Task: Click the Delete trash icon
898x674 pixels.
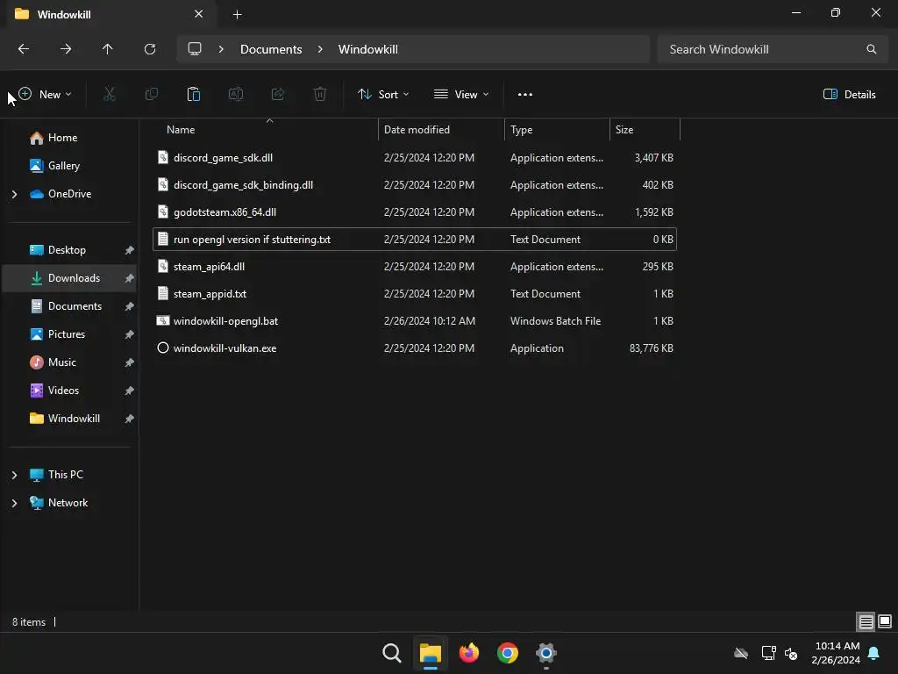Action: click(320, 94)
